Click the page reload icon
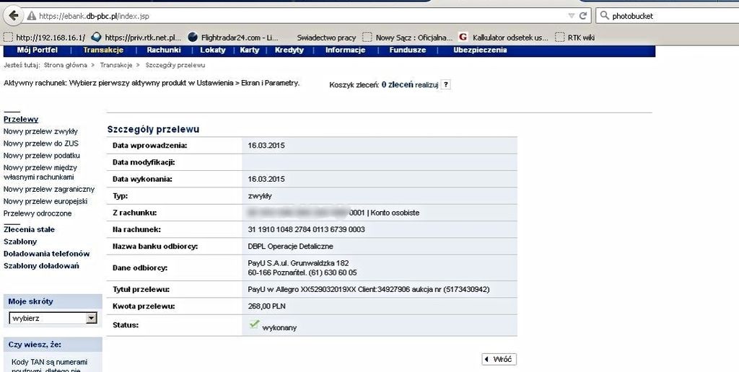 583,15
